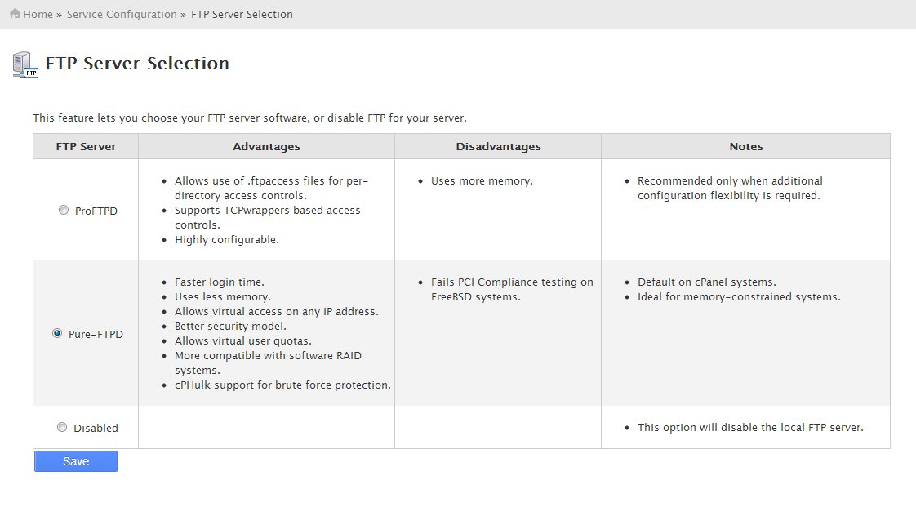Choose the Disabled radio button
This screenshot has height=507, width=916.
click(x=62, y=428)
